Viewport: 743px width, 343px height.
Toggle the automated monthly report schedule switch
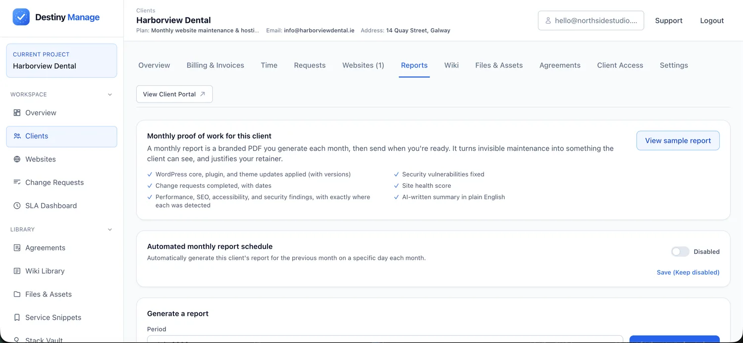pos(680,252)
